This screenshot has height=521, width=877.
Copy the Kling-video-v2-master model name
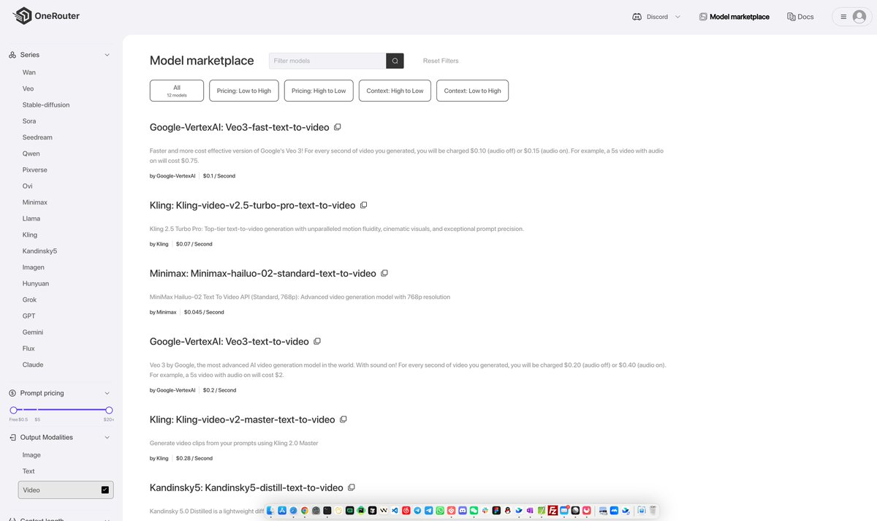[x=343, y=419]
